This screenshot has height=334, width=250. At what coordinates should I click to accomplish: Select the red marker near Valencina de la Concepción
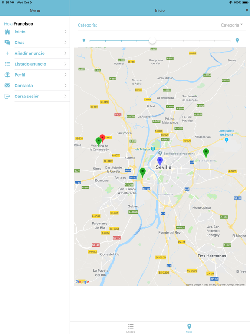tap(103, 138)
